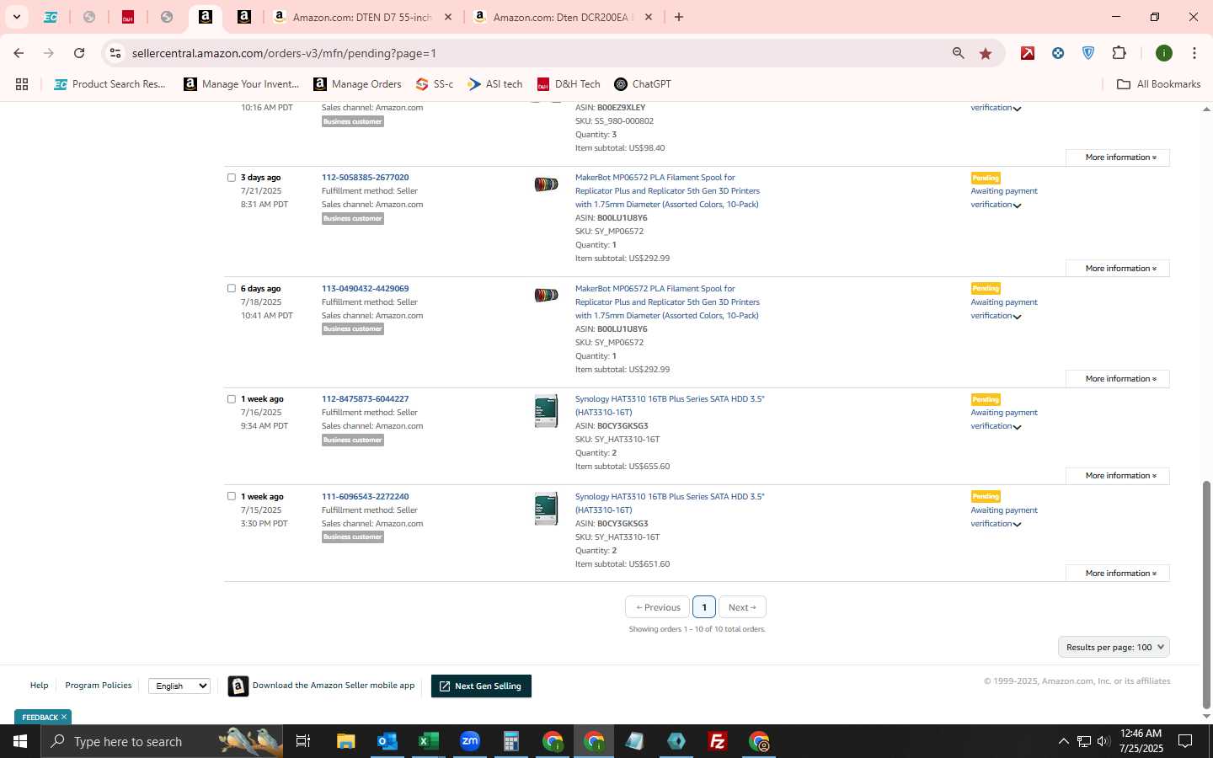
Task: Open SS-c bookmark
Action: (x=435, y=84)
